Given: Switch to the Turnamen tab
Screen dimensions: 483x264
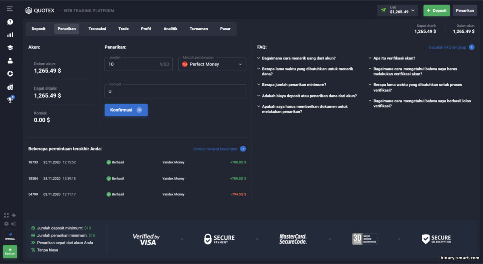Looking at the screenshot, I should (199, 29).
